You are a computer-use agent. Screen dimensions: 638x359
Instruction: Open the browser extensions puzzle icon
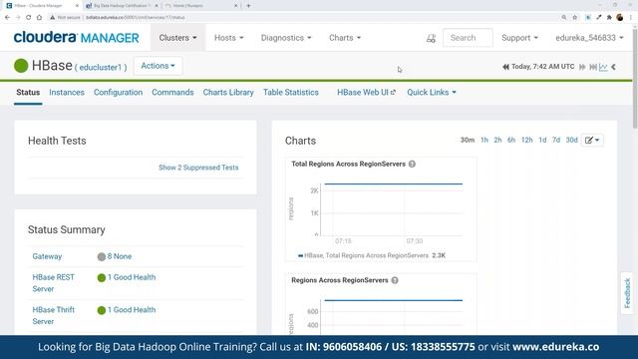609,18
